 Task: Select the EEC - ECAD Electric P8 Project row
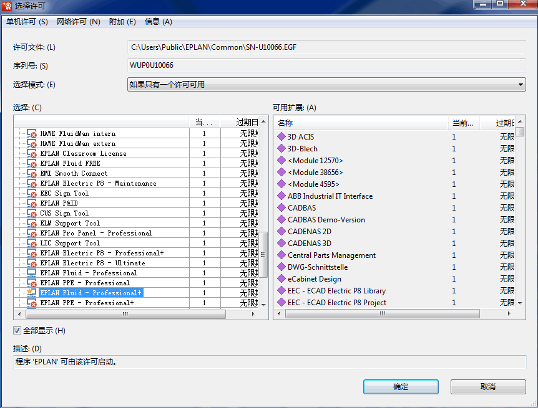pos(337,303)
